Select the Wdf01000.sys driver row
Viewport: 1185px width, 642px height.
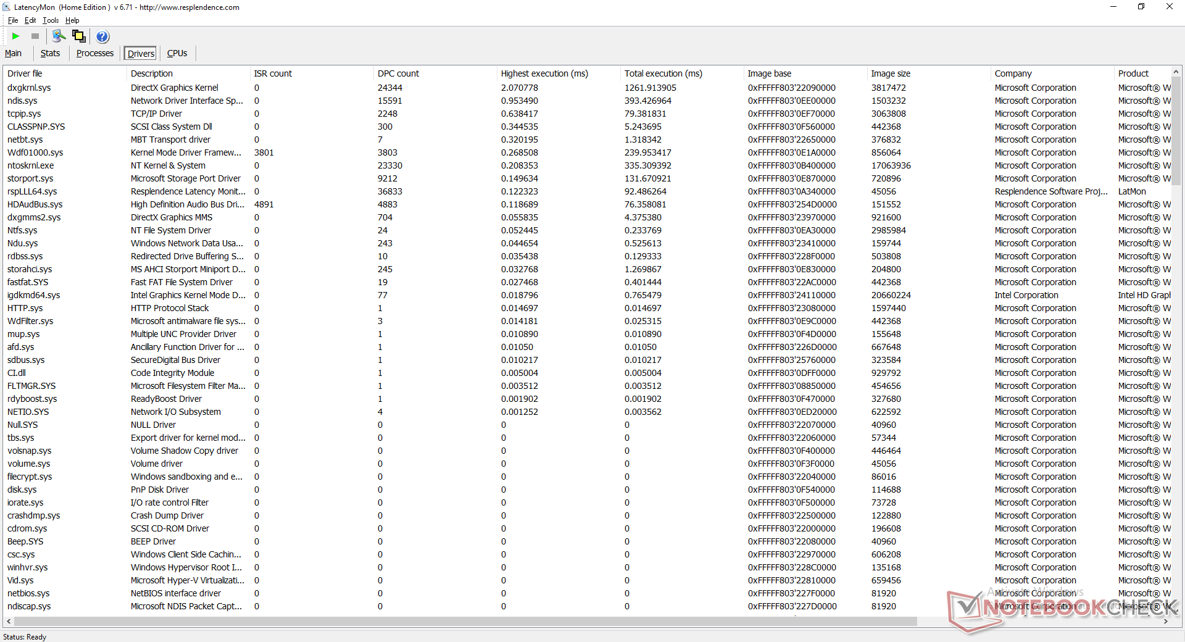point(587,152)
